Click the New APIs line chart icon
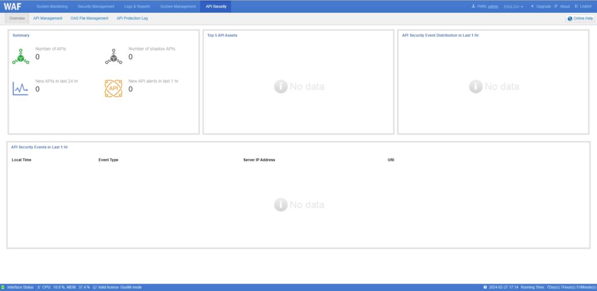This screenshot has width=597, height=291. pos(20,88)
